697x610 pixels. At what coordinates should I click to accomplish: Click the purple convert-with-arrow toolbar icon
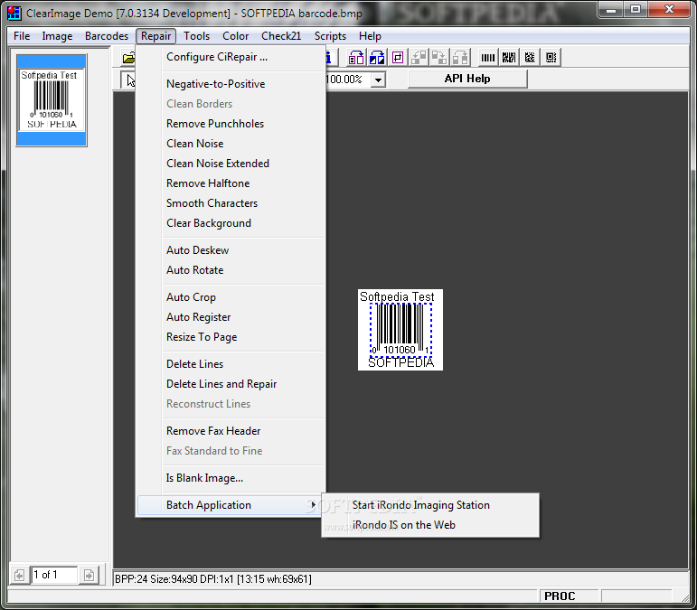356,57
